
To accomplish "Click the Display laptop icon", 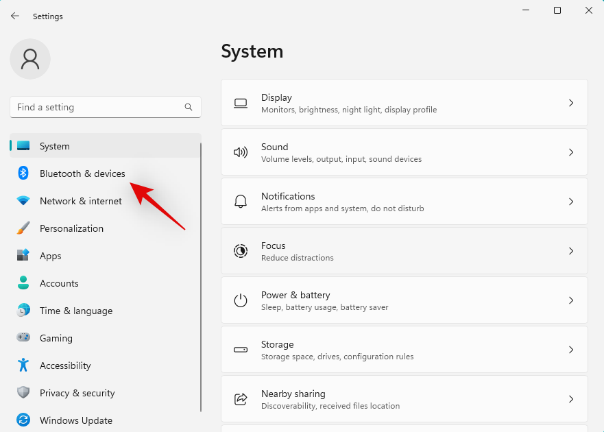I will pos(241,103).
